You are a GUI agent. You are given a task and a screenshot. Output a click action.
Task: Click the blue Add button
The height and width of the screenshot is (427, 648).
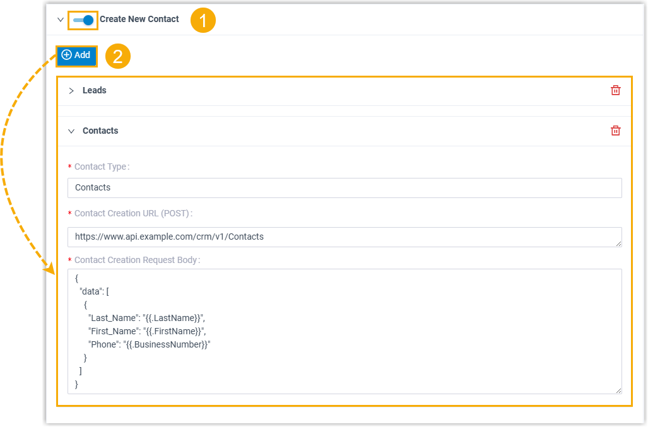pos(76,56)
